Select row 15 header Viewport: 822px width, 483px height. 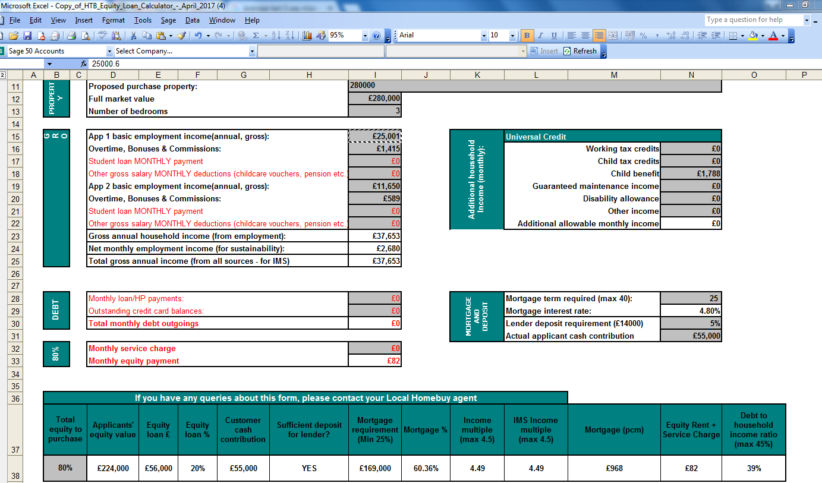(x=16, y=136)
